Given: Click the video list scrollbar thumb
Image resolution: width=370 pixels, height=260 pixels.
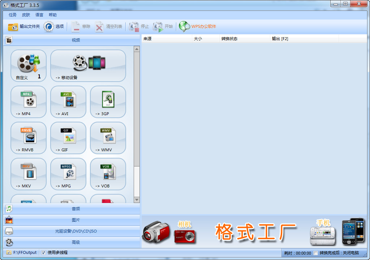Looking at the screenshot, I should (x=137, y=109).
